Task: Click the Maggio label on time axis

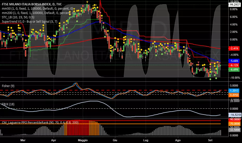Action: pyautogui.click(x=83, y=140)
